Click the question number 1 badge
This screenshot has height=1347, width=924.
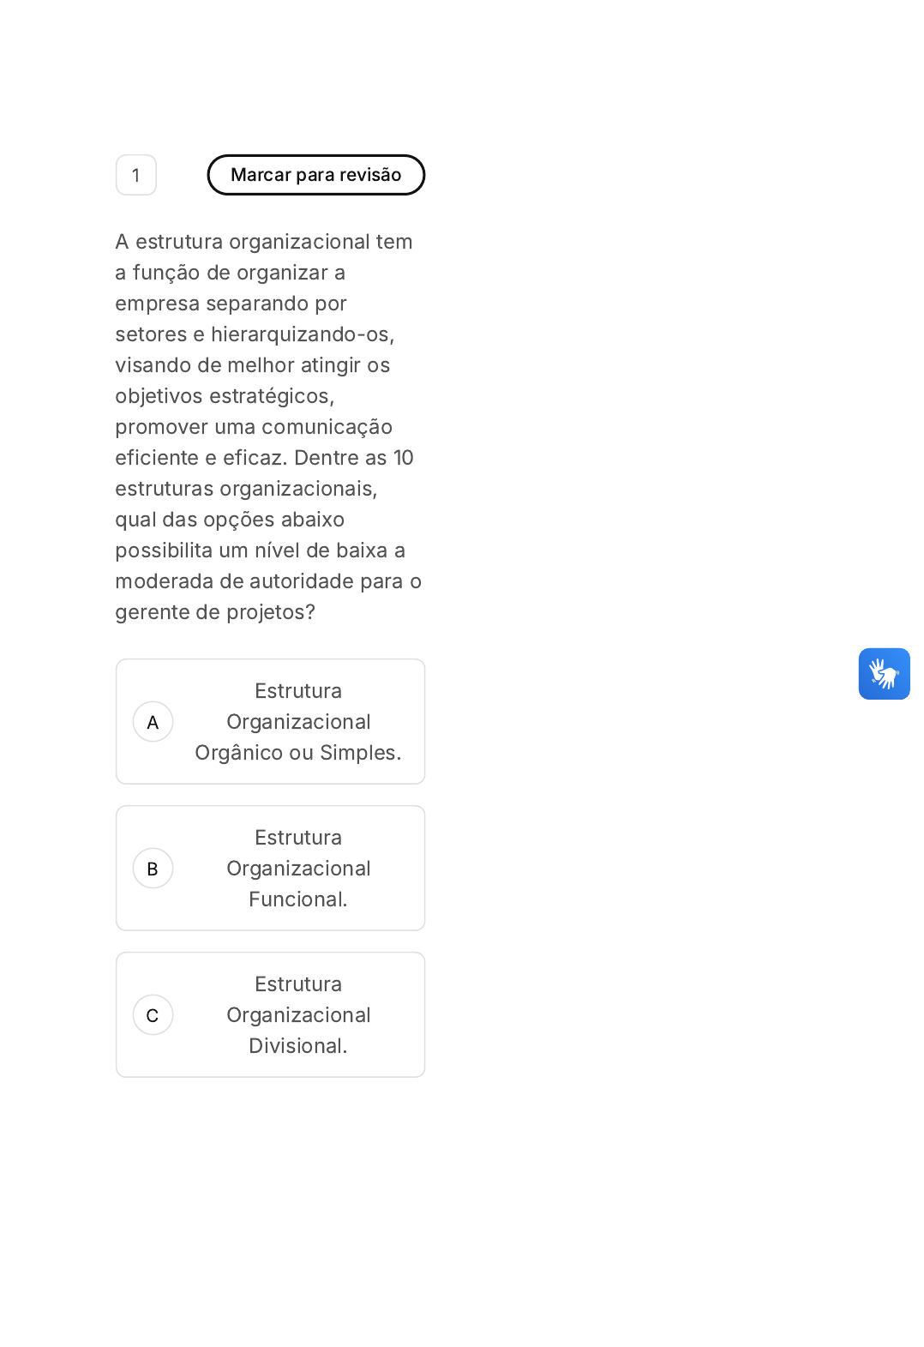(x=136, y=175)
